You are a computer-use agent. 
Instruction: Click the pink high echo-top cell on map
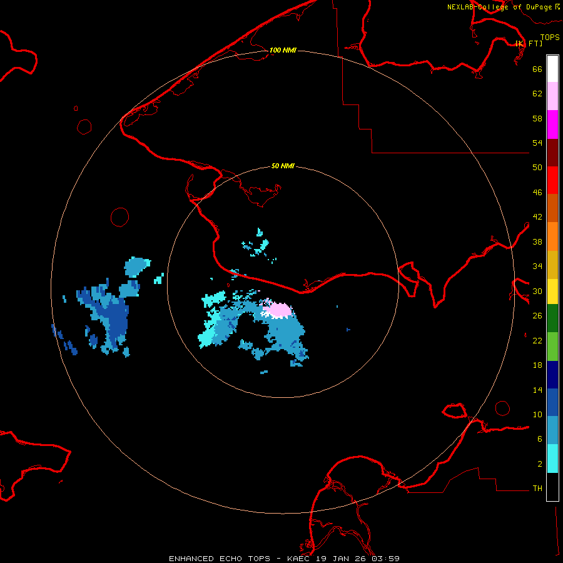(x=278, y=310)
